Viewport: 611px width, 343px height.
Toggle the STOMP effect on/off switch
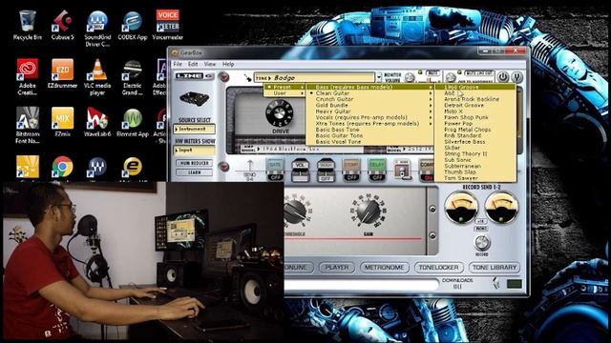tap(351, 177)
